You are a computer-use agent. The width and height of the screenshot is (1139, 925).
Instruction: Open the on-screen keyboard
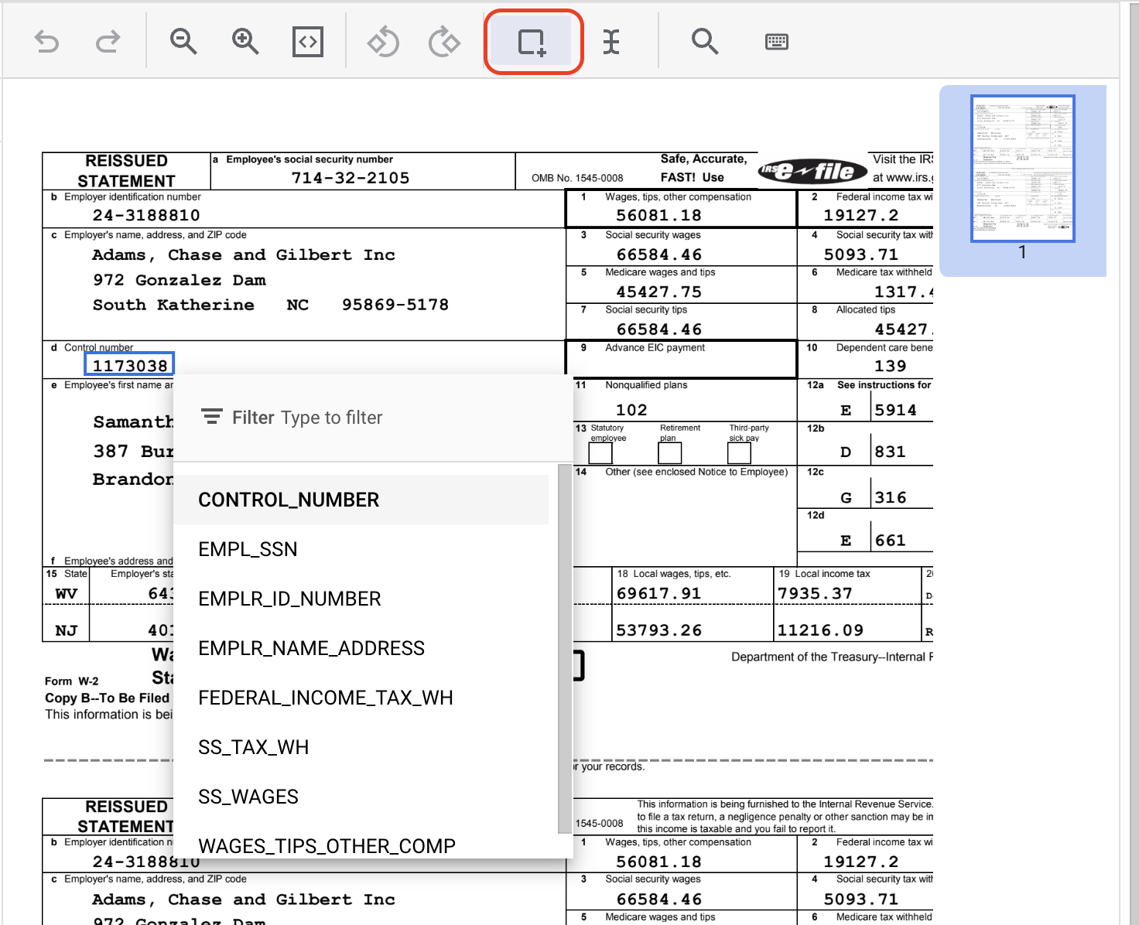pyautogui.click(x=777, y=41)
